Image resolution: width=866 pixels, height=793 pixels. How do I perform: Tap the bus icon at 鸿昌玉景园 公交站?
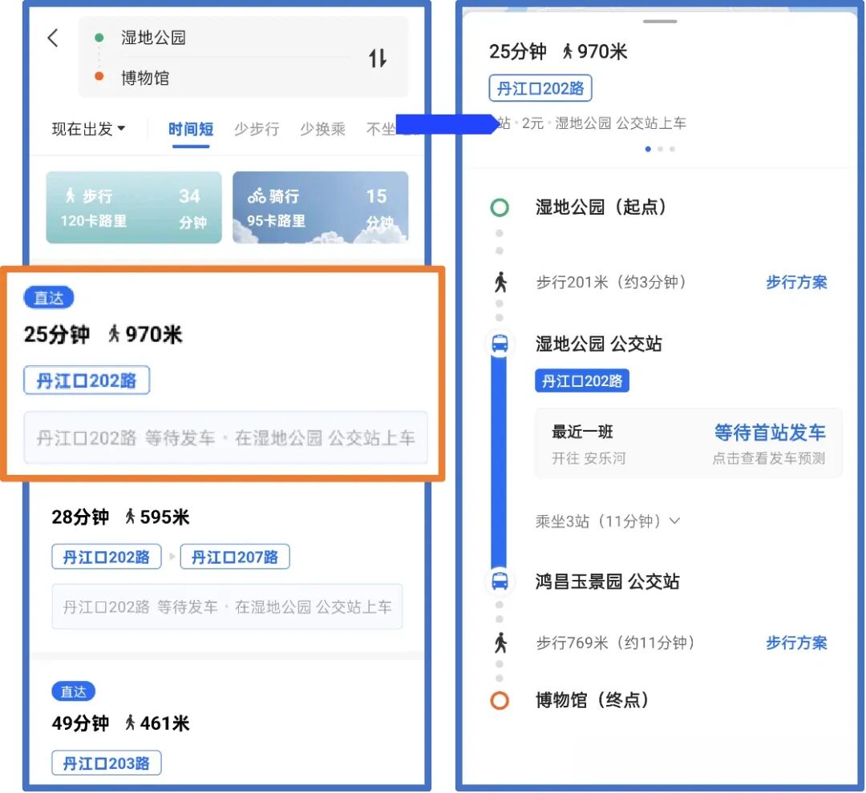(x=500, y=581)
